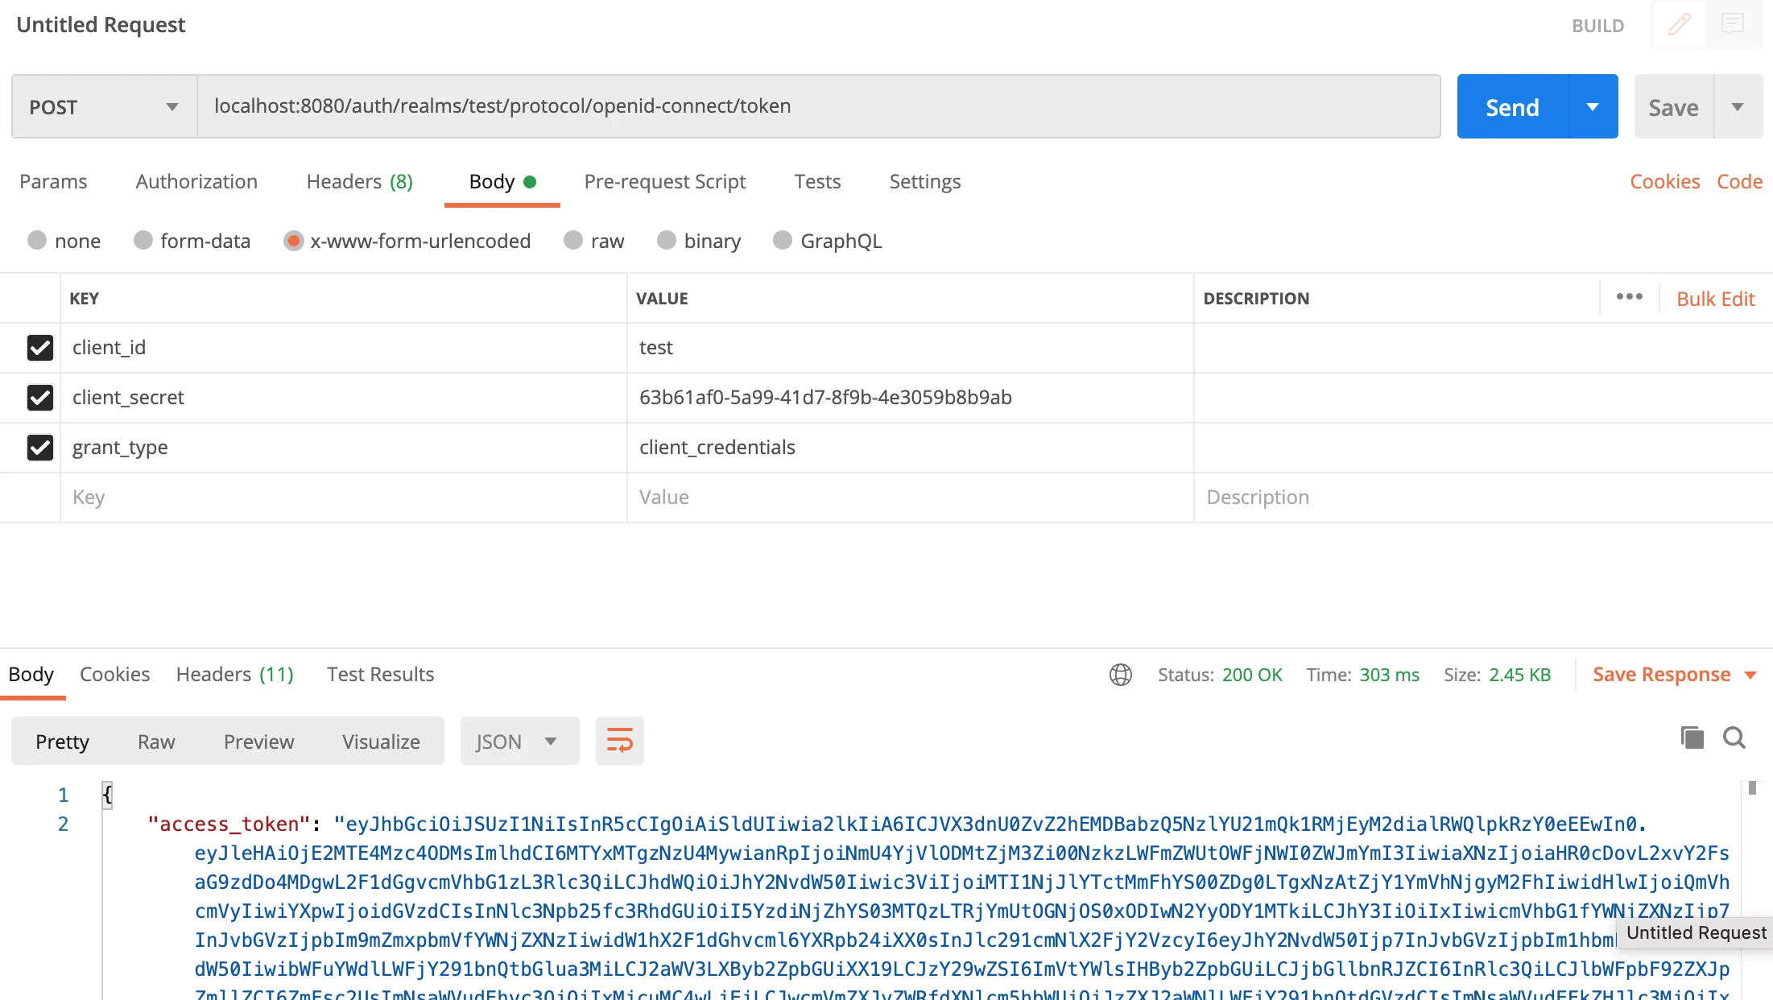Open the response Headers (11) tab
The image size is (1773, 1000).
point(234,675)
